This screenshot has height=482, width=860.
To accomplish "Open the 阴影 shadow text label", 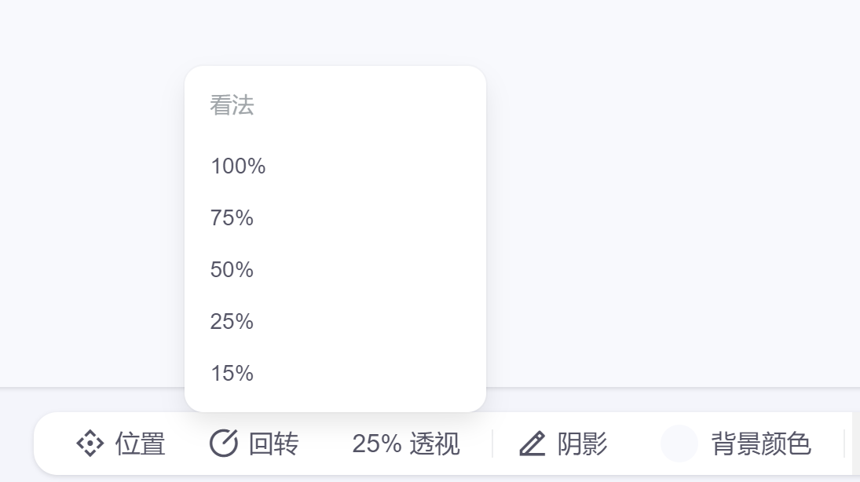I will [x=583, y=444].
